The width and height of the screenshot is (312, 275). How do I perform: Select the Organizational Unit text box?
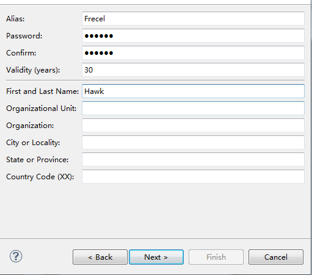(x=193, y=109)
